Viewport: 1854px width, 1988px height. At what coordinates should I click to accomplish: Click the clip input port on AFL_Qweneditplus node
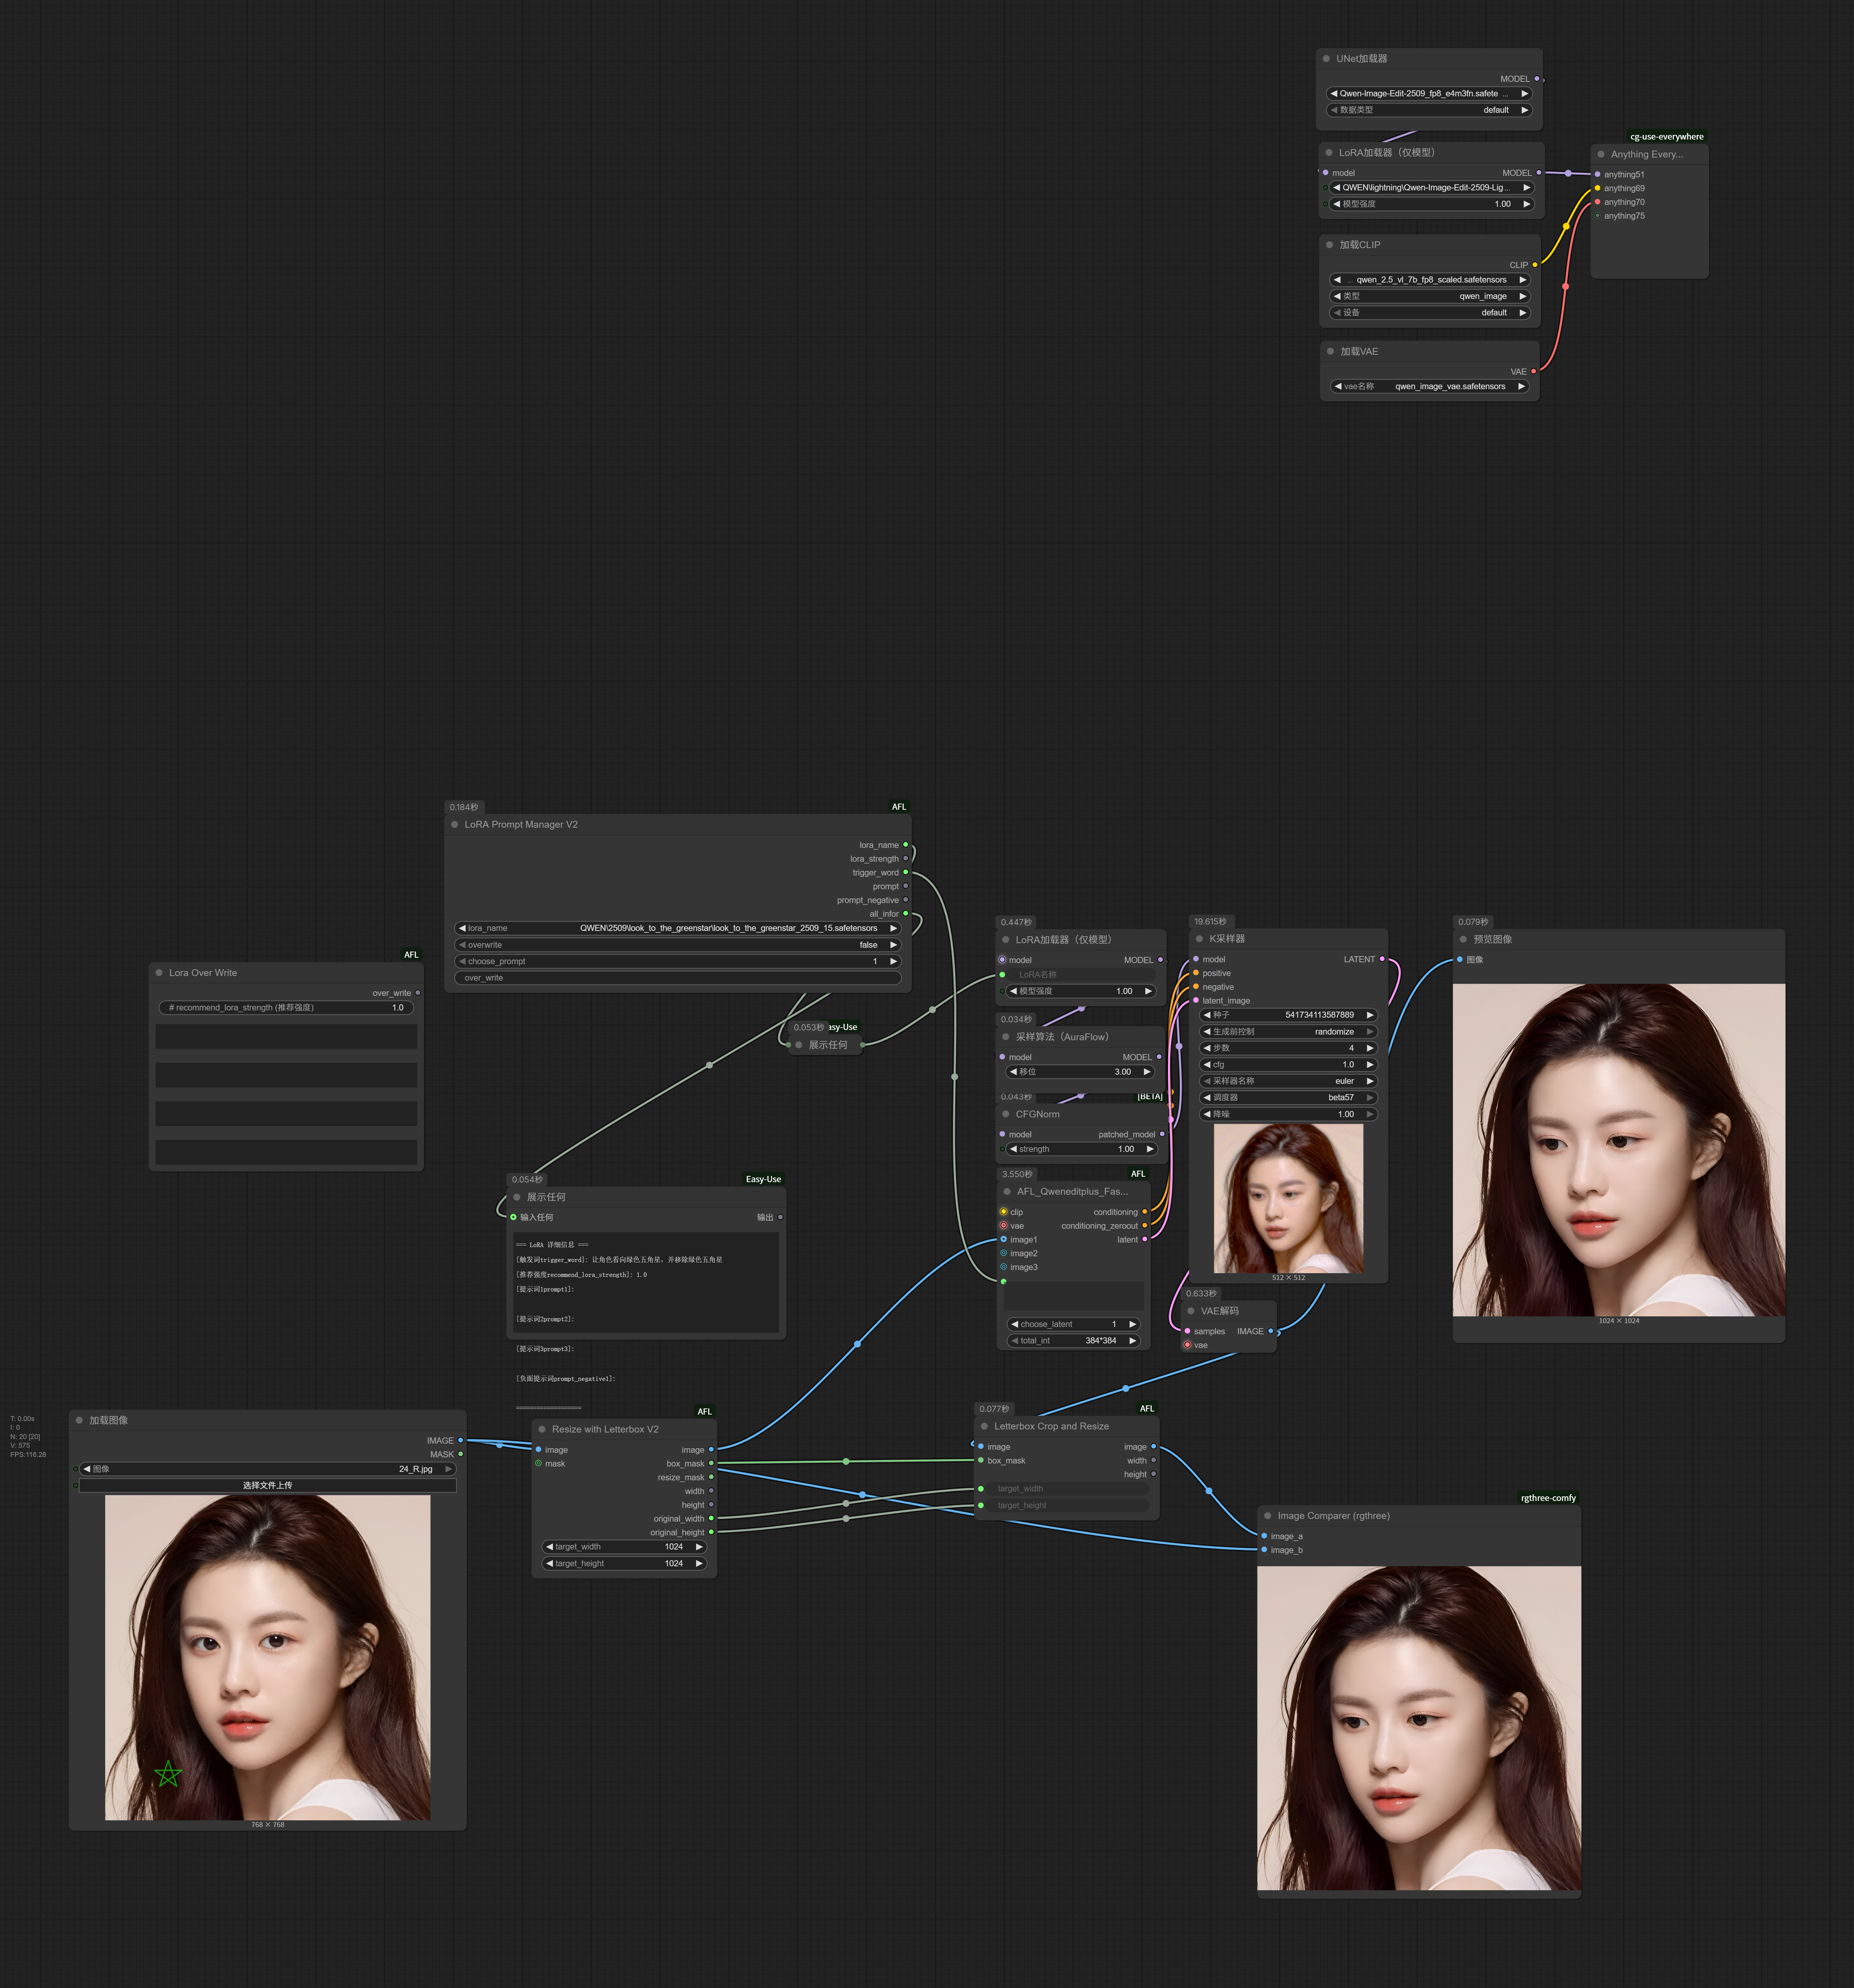pos(1003,1212)
